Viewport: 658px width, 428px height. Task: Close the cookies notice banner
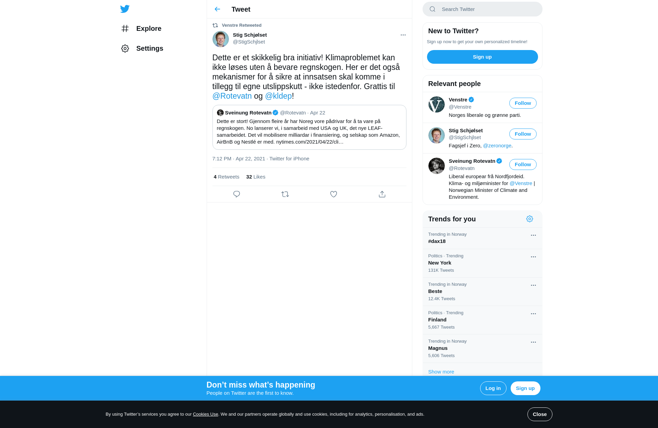[x=539, y=414]
